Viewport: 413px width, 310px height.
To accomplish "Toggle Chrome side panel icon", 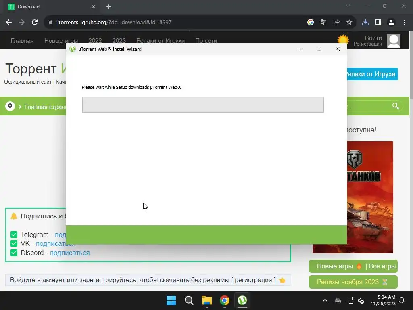I will pos(378,23).
